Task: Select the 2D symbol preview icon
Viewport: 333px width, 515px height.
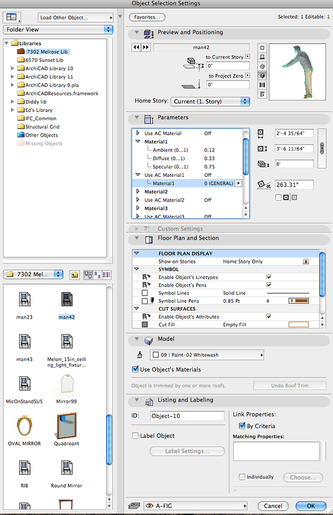Action: click(262, 47)
